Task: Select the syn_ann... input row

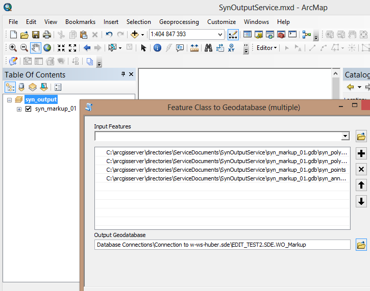Action: (223, 178)
